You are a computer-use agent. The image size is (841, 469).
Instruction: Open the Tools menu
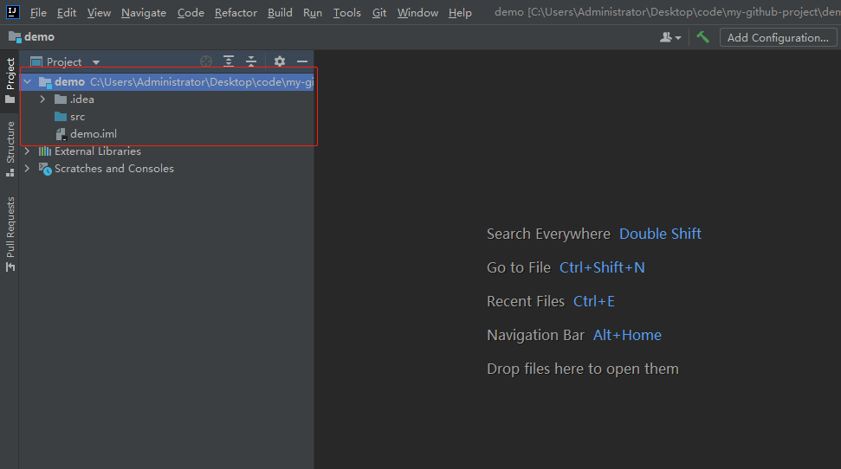click(x=346, y=12)
